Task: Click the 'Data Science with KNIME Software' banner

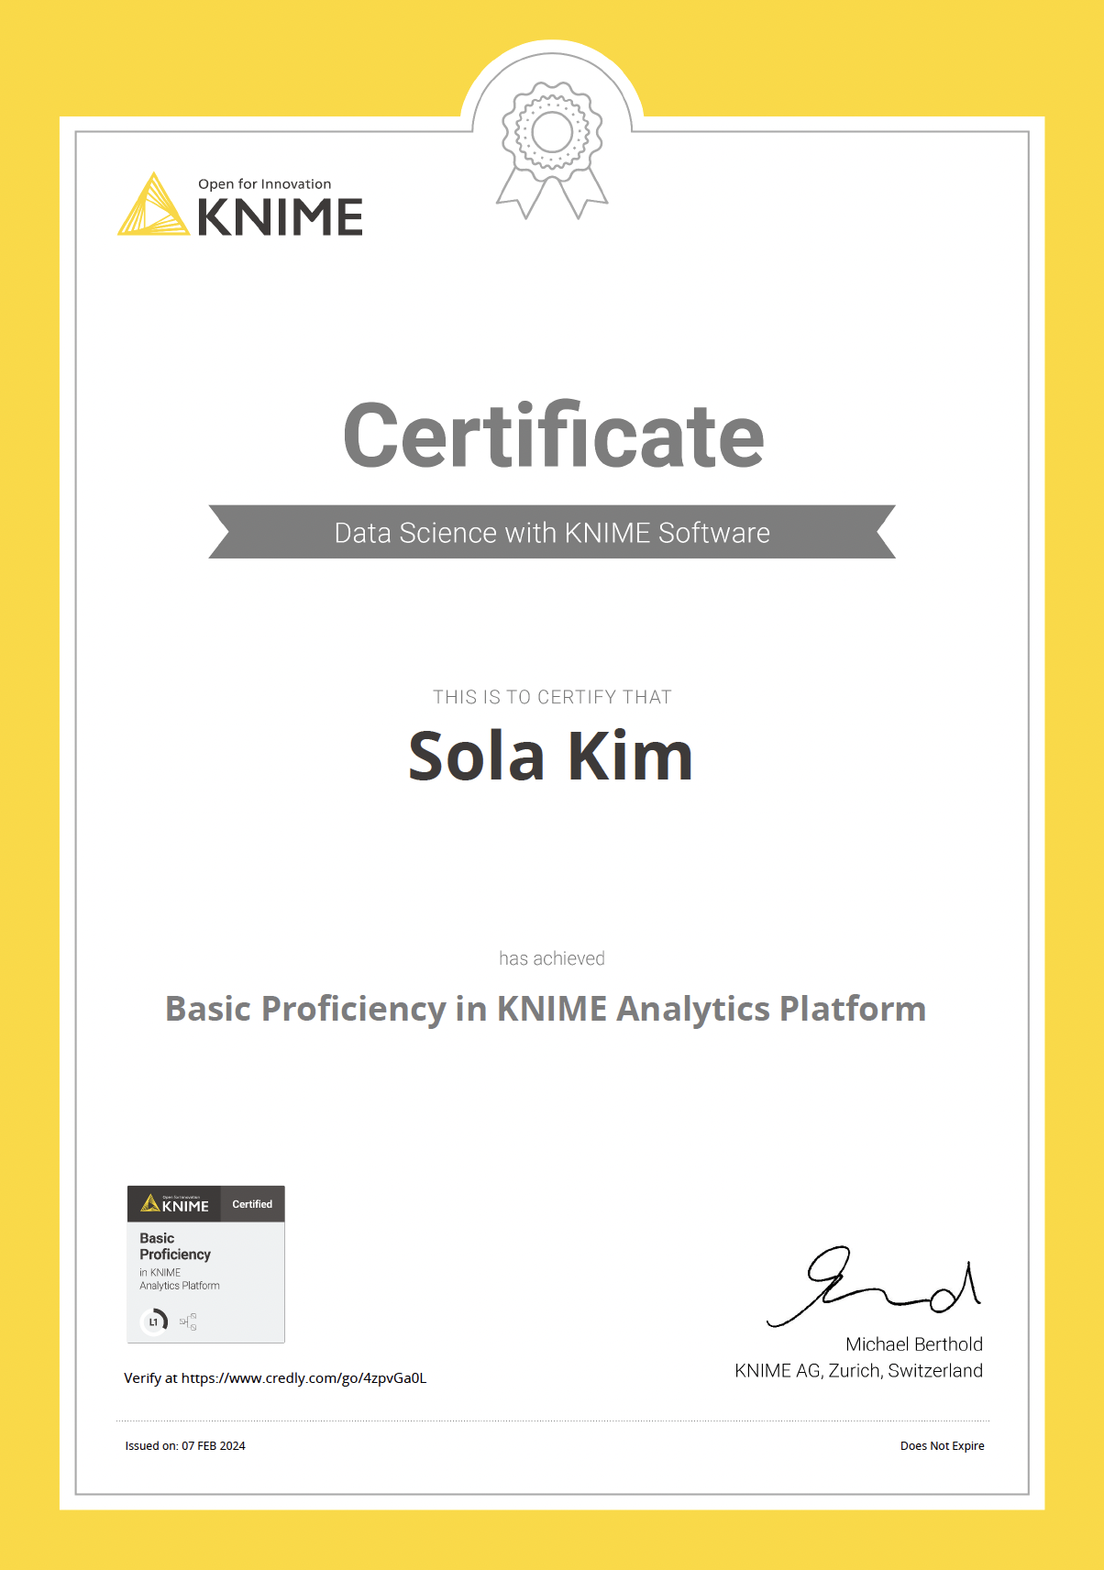Action: click(552, 532)
